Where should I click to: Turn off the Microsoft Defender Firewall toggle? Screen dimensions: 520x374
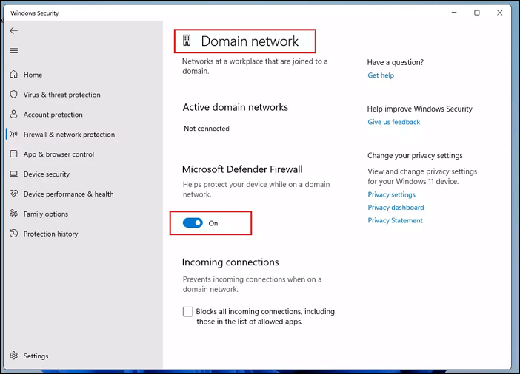tap(193, 223)
